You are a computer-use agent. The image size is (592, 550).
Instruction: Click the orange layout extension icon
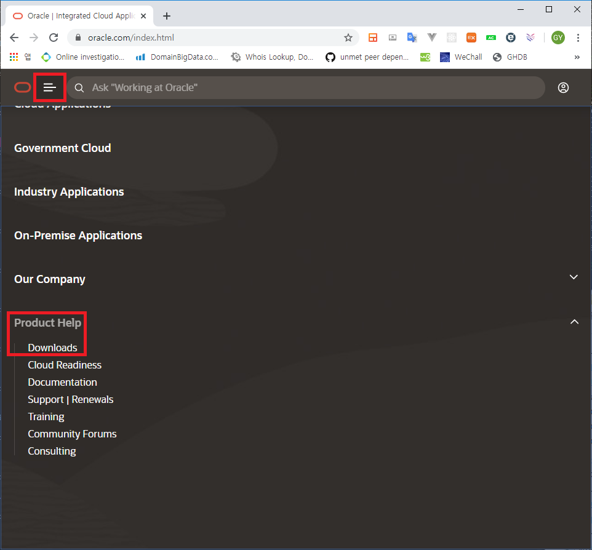[373, 38]
